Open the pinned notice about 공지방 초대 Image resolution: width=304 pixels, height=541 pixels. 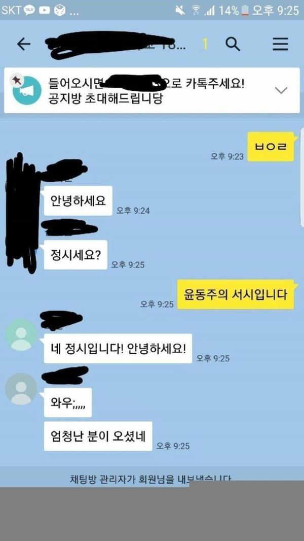pyautogui.click(x=152, y=90)
